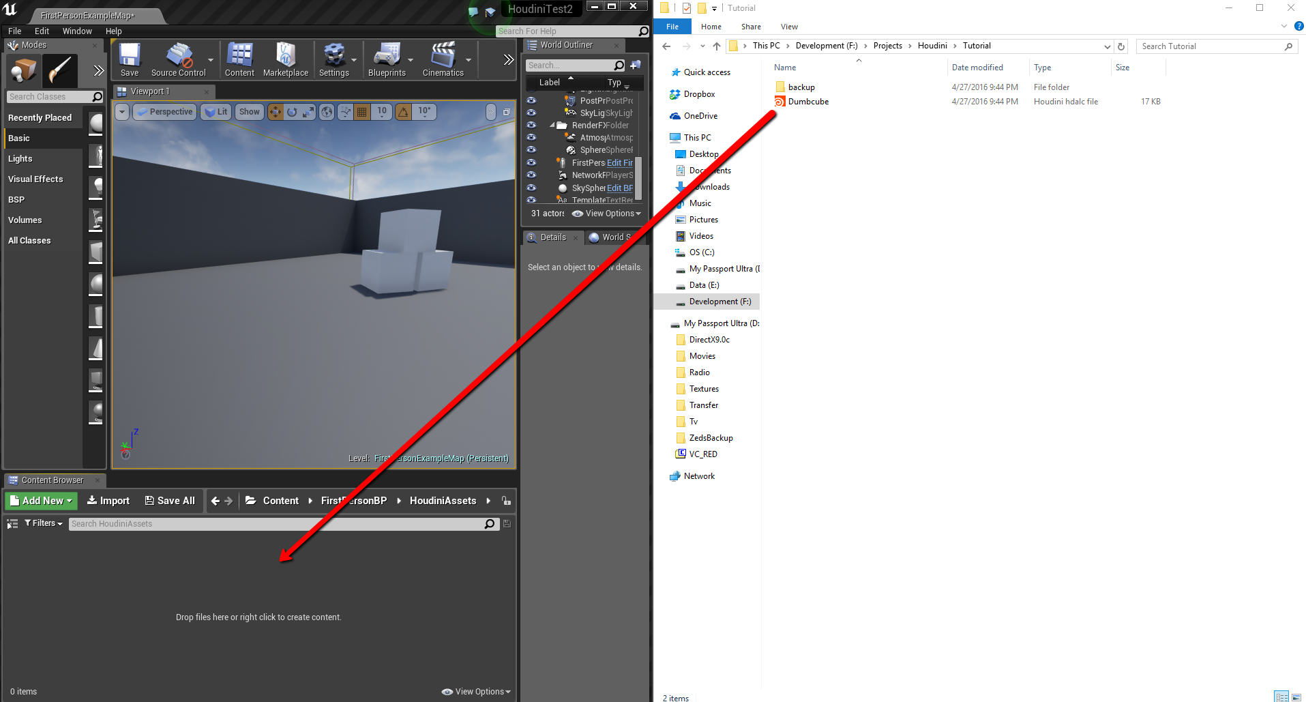Open the Window menu in Unreal
1306x702 pixels.
[77, 31]
